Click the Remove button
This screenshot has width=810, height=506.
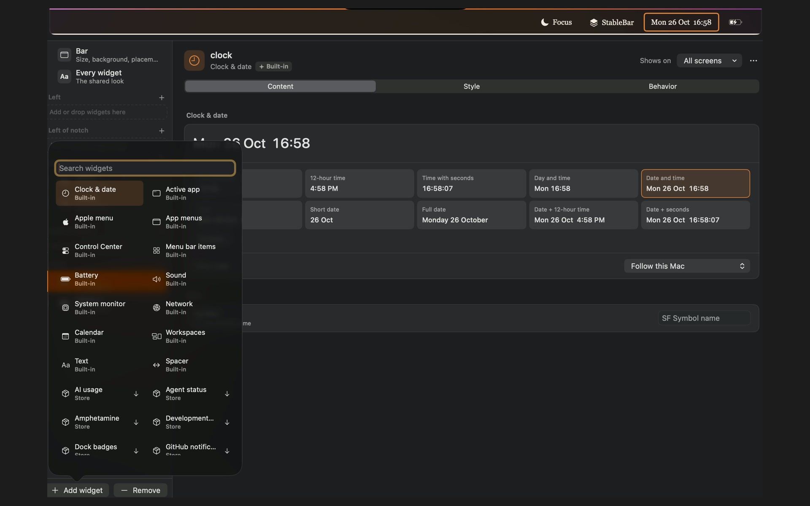tap(140, 490)
